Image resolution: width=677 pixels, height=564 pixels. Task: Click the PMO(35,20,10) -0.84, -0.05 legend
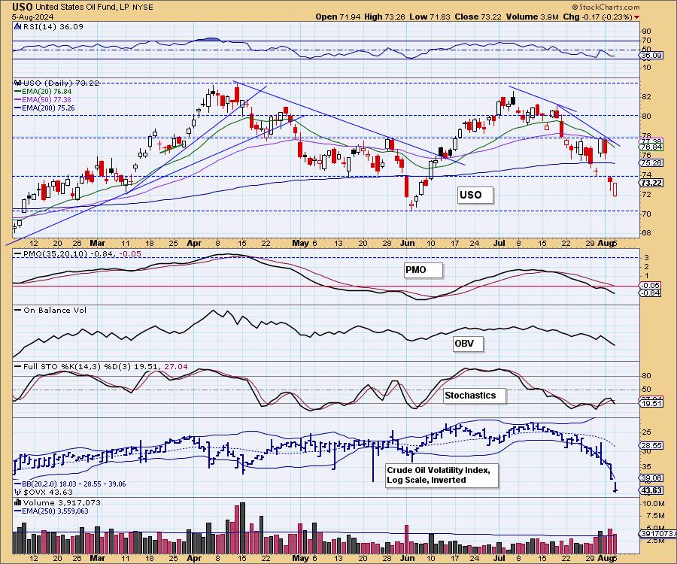[x=82, y=253]
